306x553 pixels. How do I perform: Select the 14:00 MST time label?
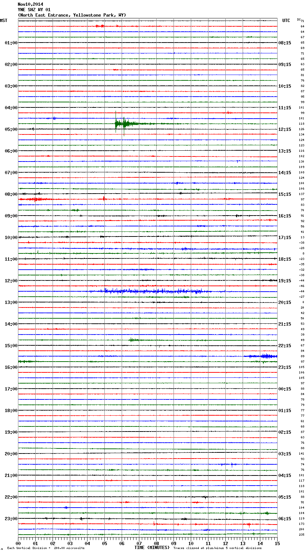coord(11,324)
